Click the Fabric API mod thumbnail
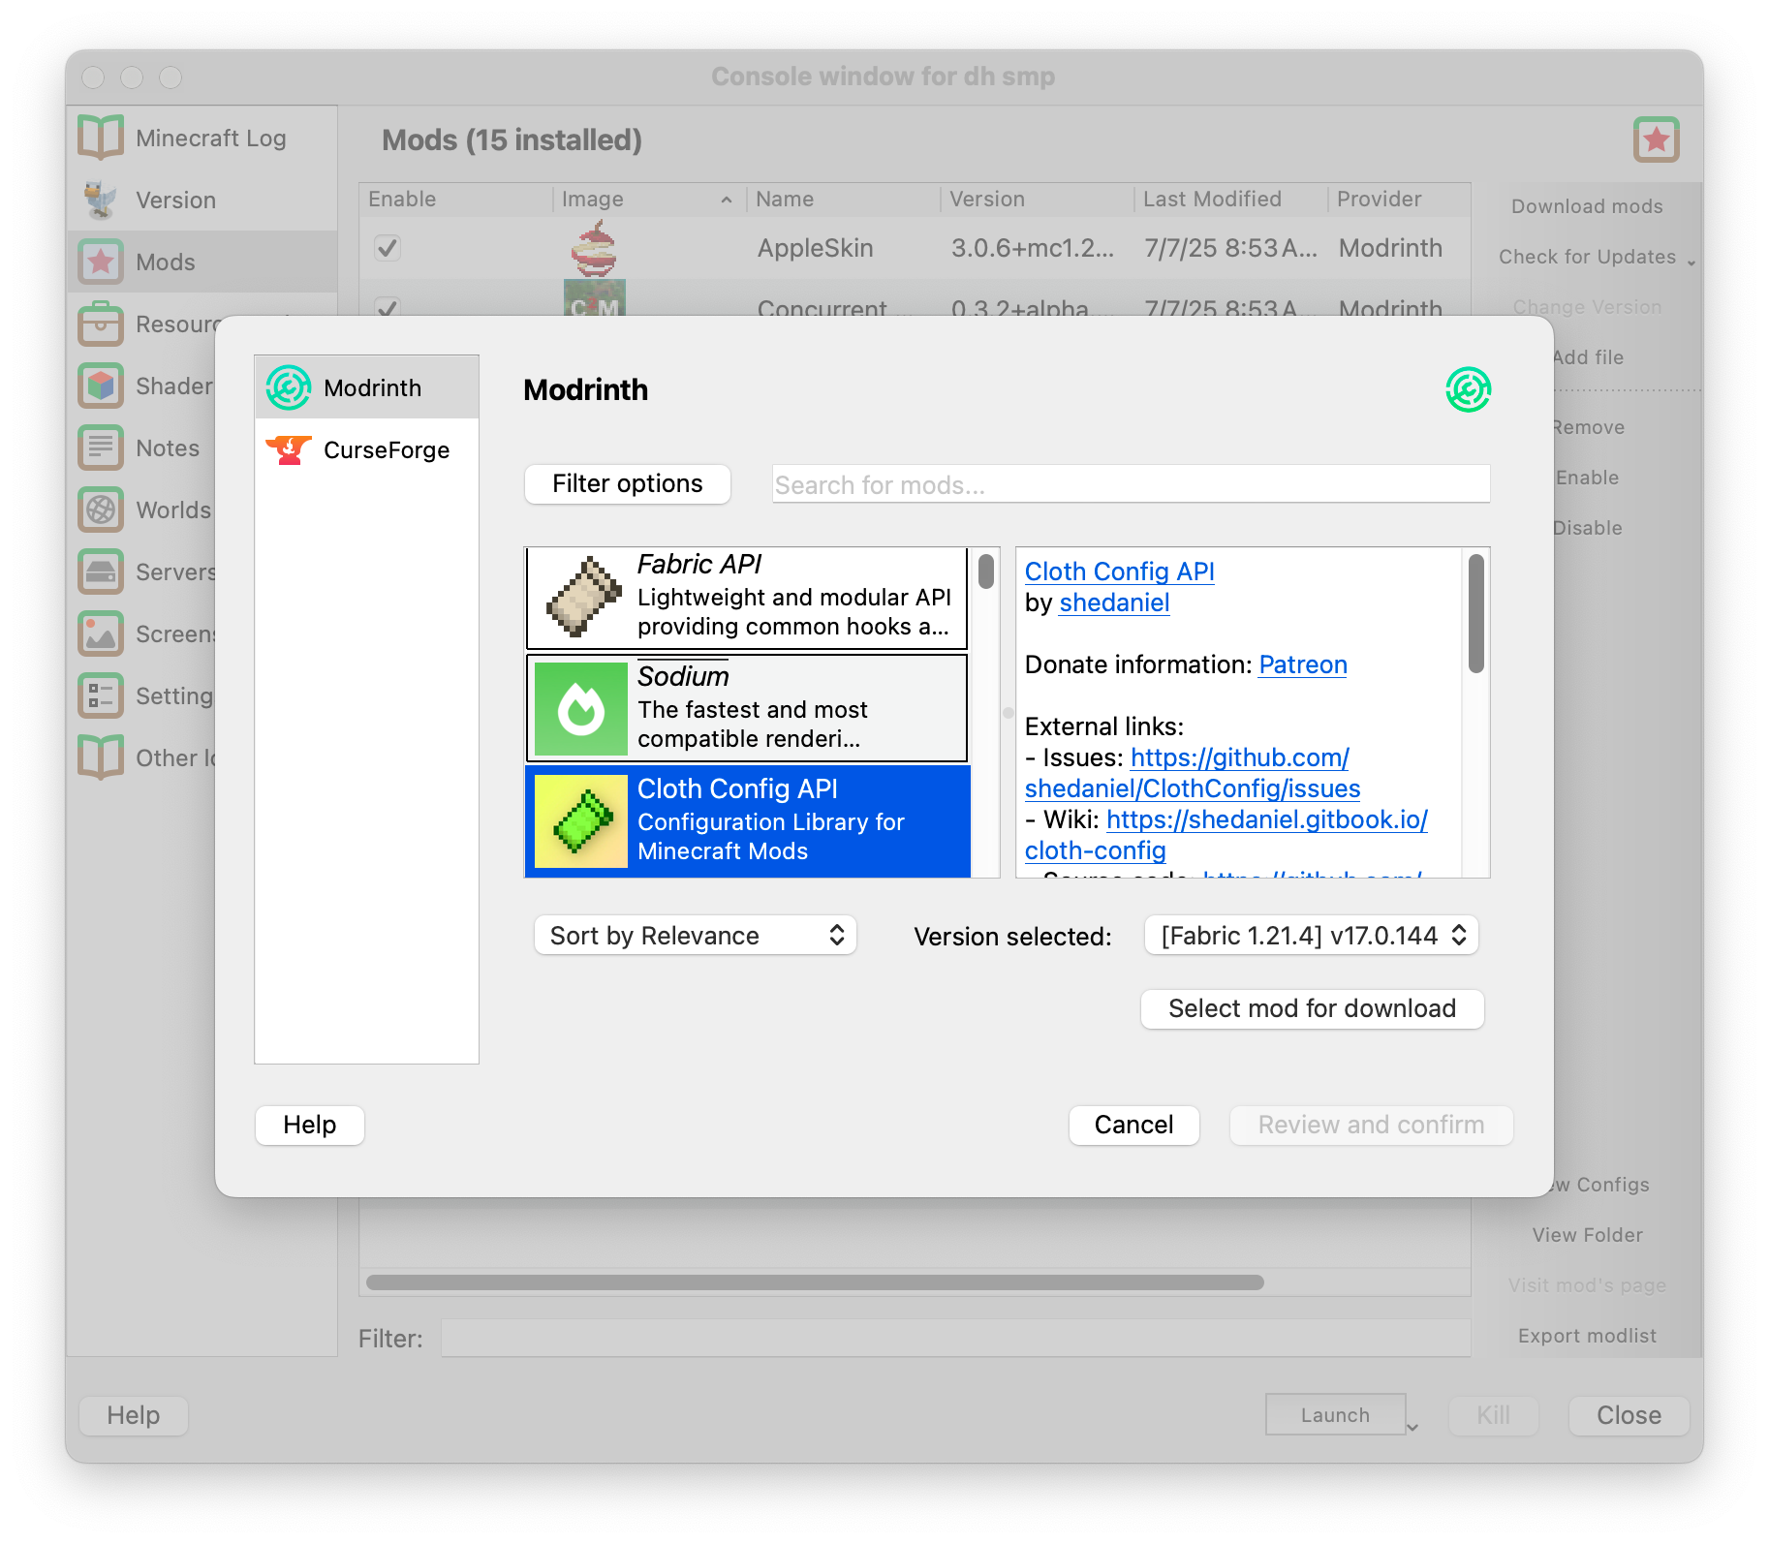 point(582,597)
